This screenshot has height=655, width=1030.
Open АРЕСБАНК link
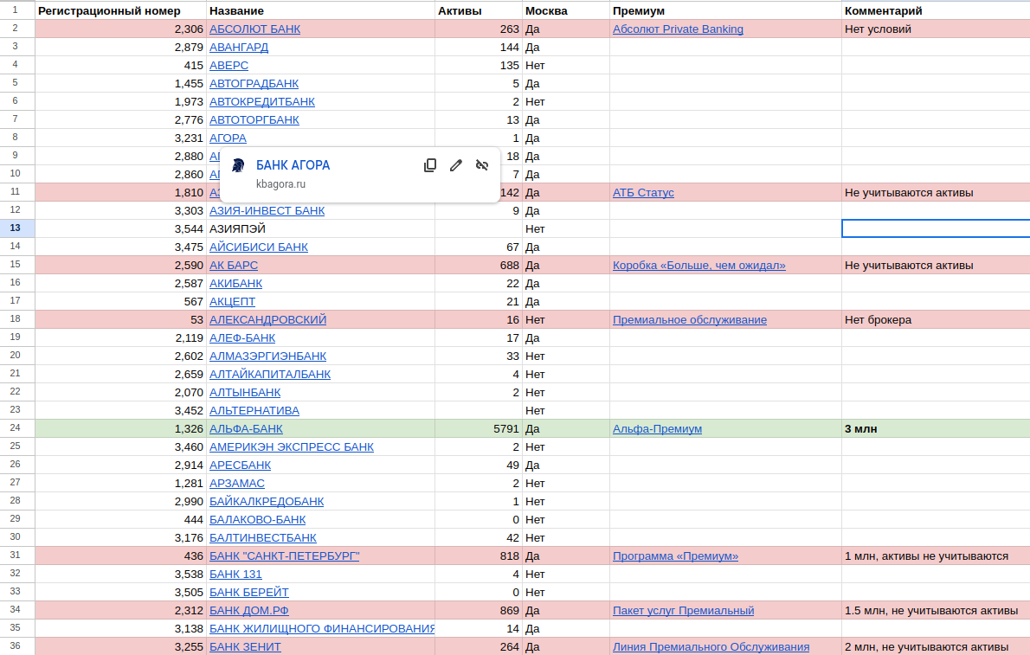point(240,466)
